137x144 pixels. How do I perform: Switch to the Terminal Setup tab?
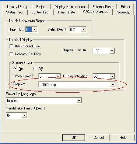(17, 7)
